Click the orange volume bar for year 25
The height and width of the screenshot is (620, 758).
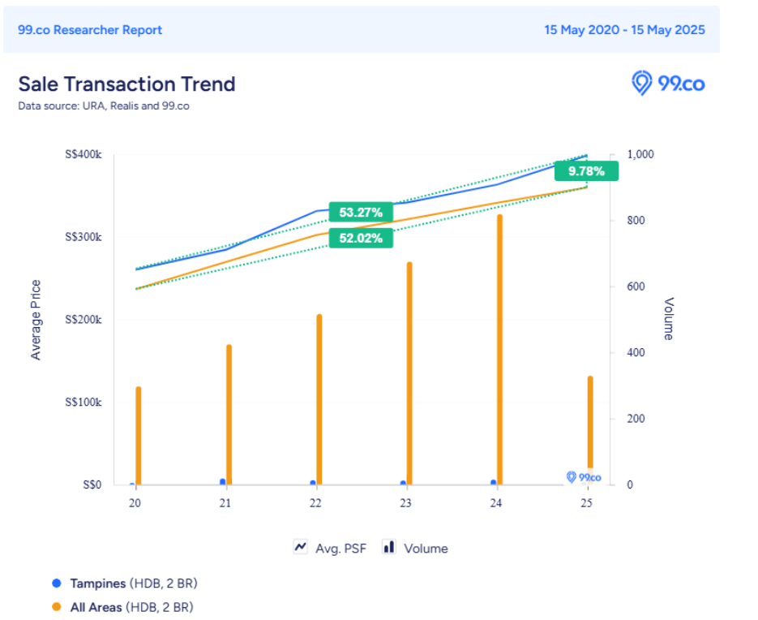click(x=590, y=430)
